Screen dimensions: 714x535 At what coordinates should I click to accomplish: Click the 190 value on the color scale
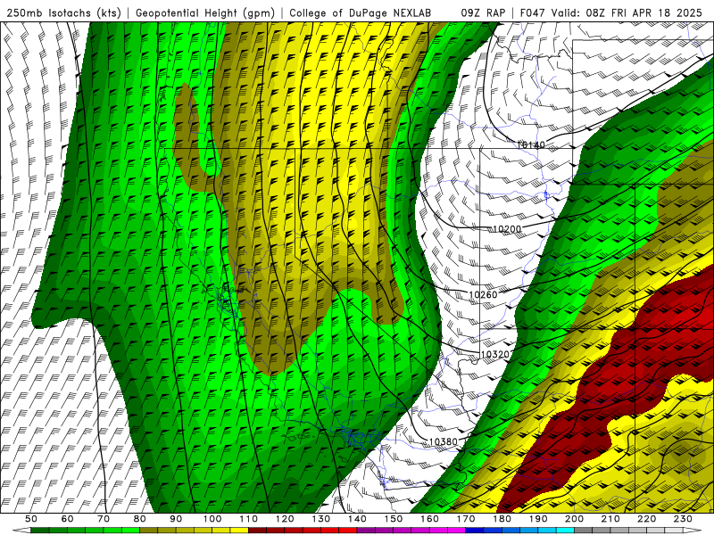(x=538, y=519)
